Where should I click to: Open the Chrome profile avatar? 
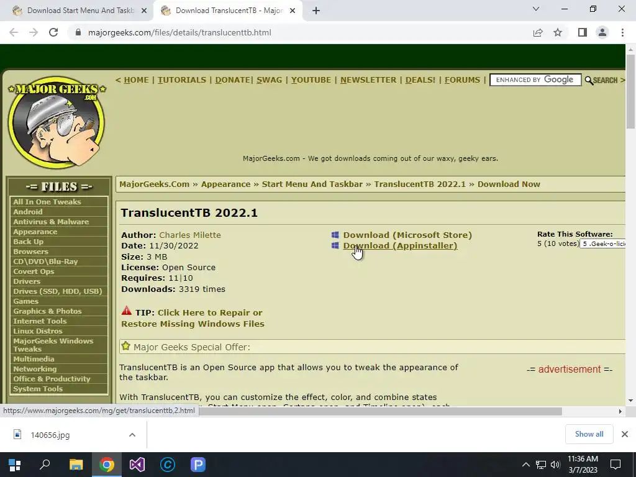coord(602,32)
